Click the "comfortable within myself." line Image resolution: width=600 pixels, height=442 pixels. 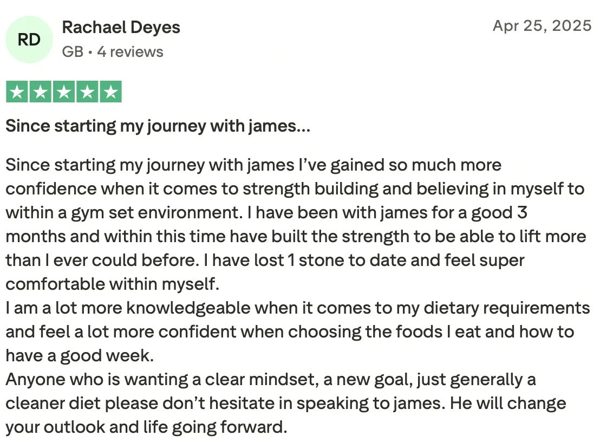[113, 284]
